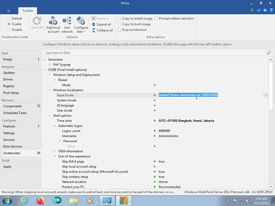
Task: Click the Action Center flag tray icon
Action: [235, 201]
